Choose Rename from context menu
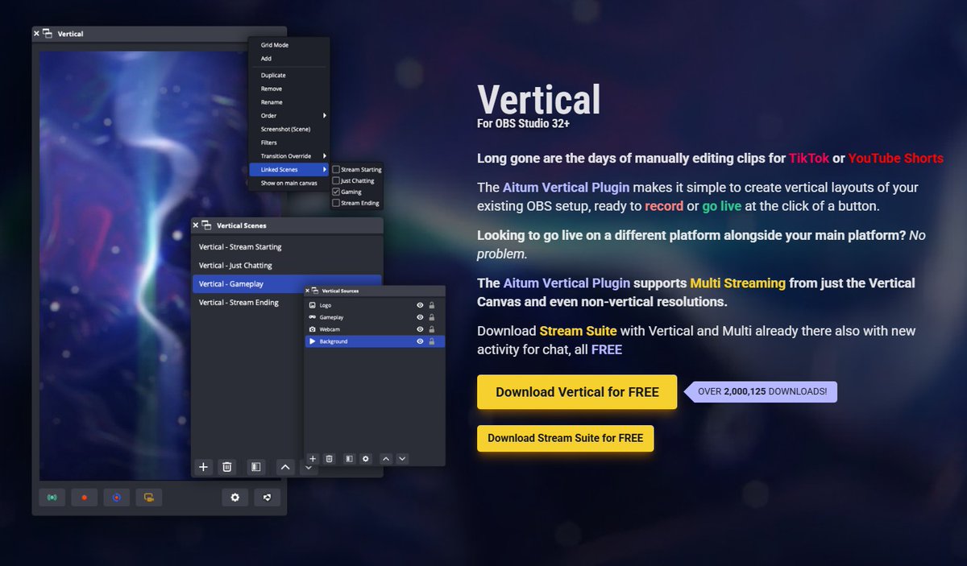967x566 pixels. click(x=272, y=102)
